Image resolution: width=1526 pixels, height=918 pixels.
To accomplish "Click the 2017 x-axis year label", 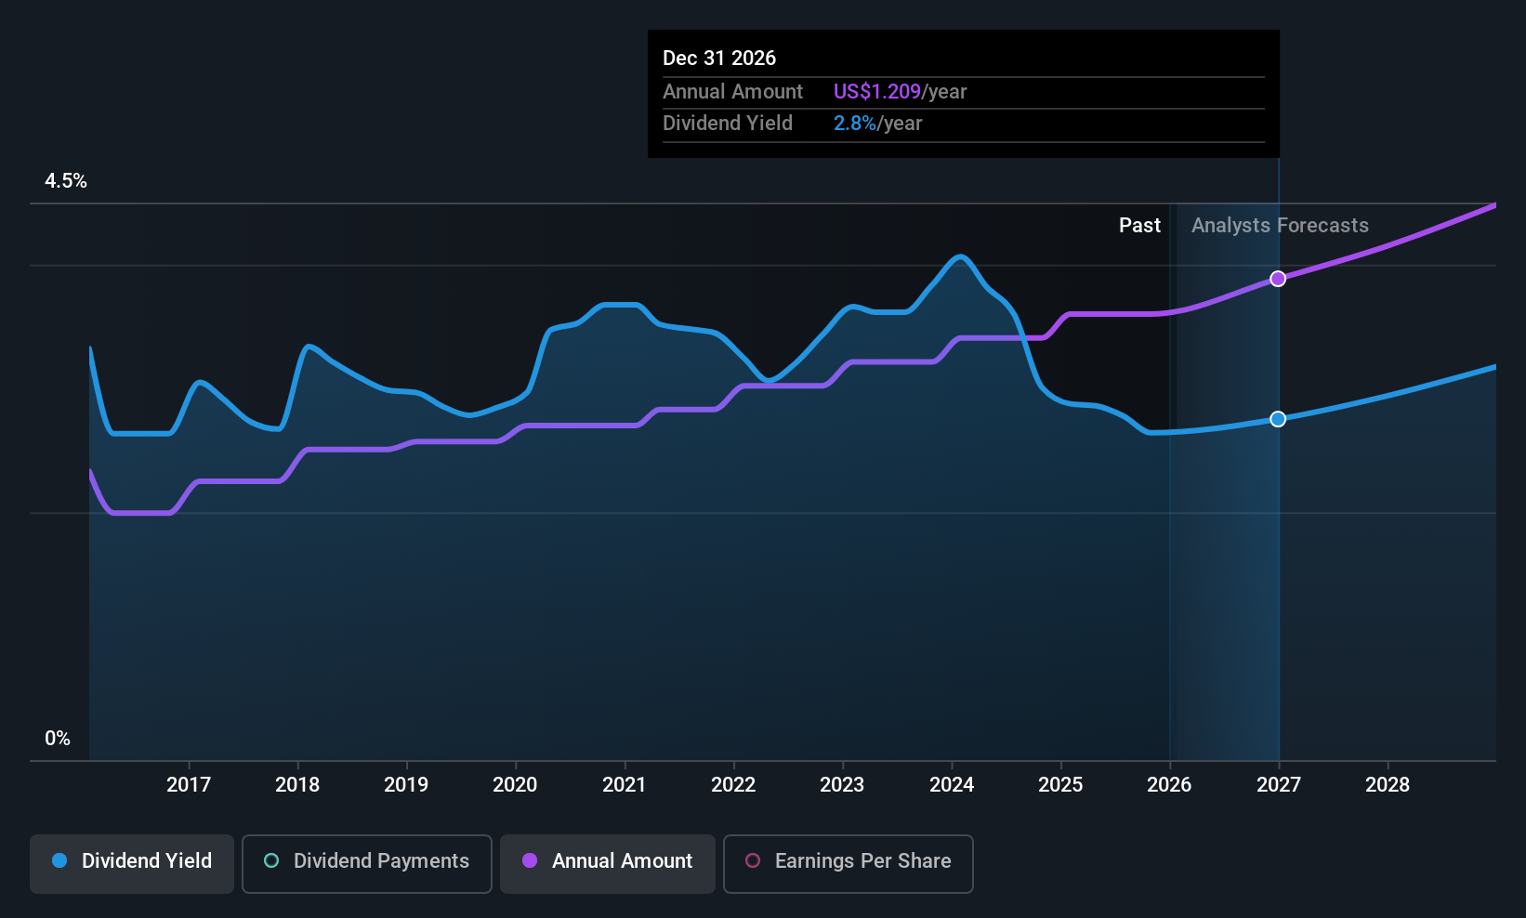I will pos(189,785).
